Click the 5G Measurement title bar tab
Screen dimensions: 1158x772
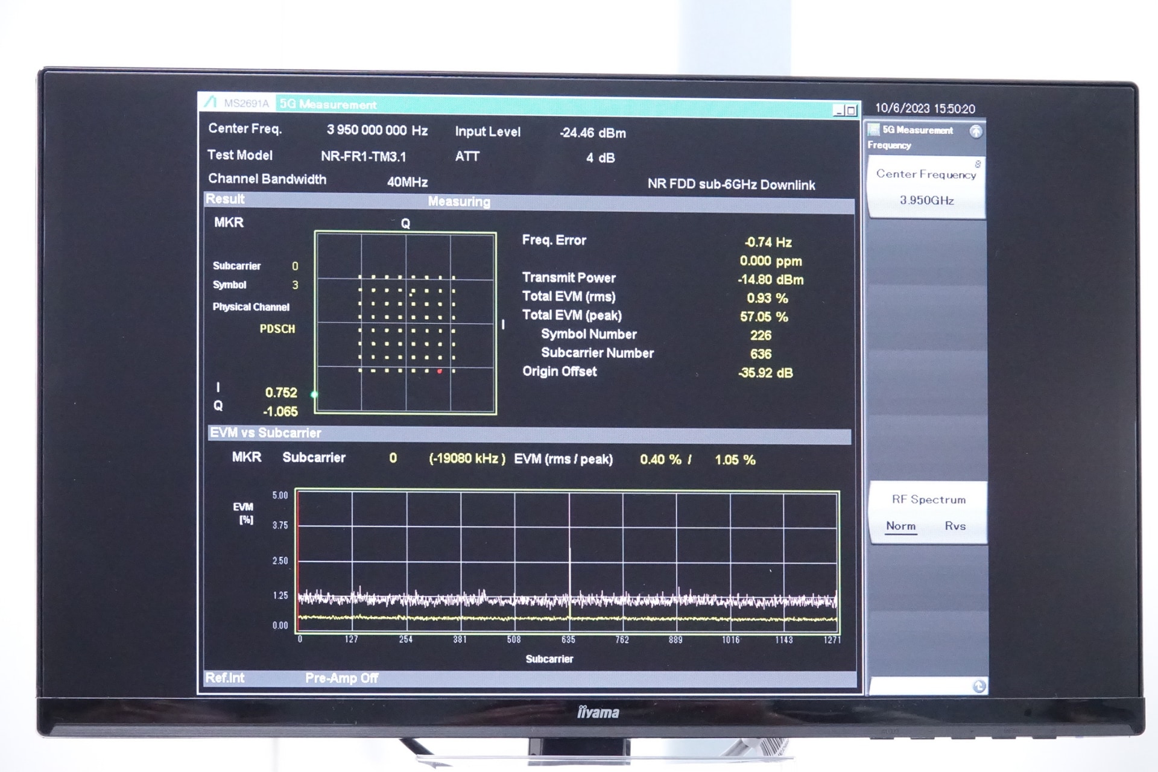(328, 104)
